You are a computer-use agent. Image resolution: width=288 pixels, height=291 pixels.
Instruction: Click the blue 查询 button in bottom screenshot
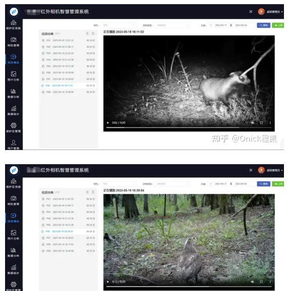click(x=264, y=184)
